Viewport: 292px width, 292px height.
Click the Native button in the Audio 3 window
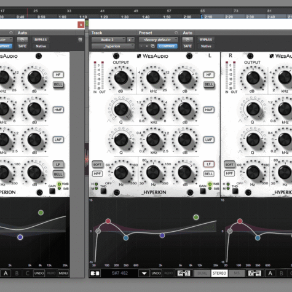206,46
